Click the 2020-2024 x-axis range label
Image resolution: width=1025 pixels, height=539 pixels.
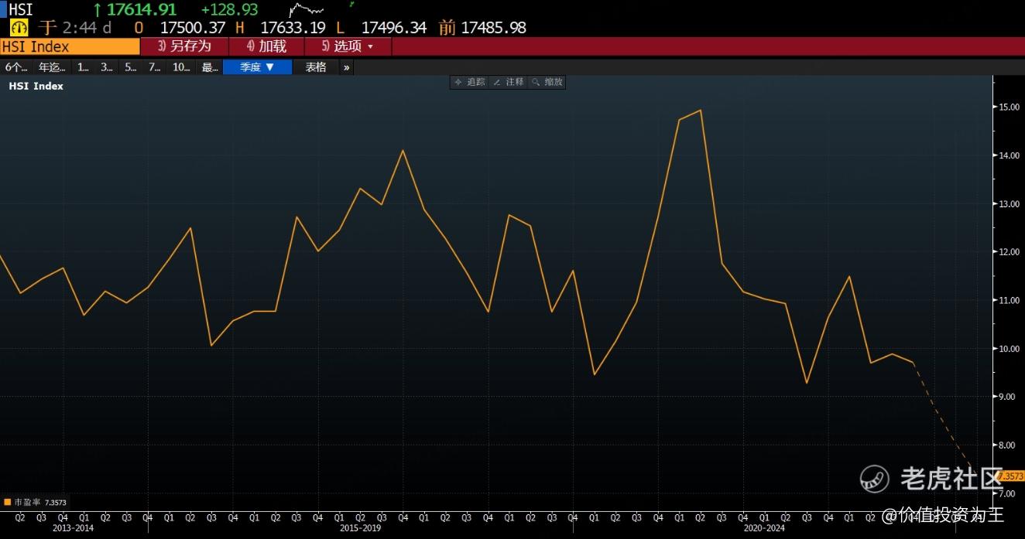coord(764,528)
